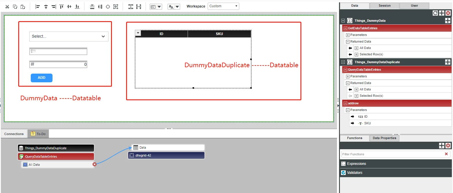Open the Workspace Custom dropdown
Image resolution: width=453 pixels, height=193 pixels.
click(x=223, y=6)
